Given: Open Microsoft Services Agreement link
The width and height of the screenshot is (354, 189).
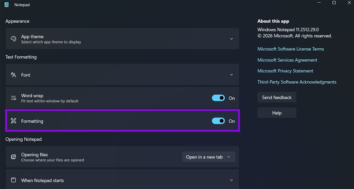Looking at the screenshot, I should 287,60.
